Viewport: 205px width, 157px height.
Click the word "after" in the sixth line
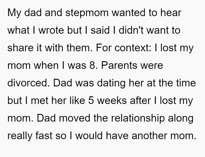click(140, 100)
